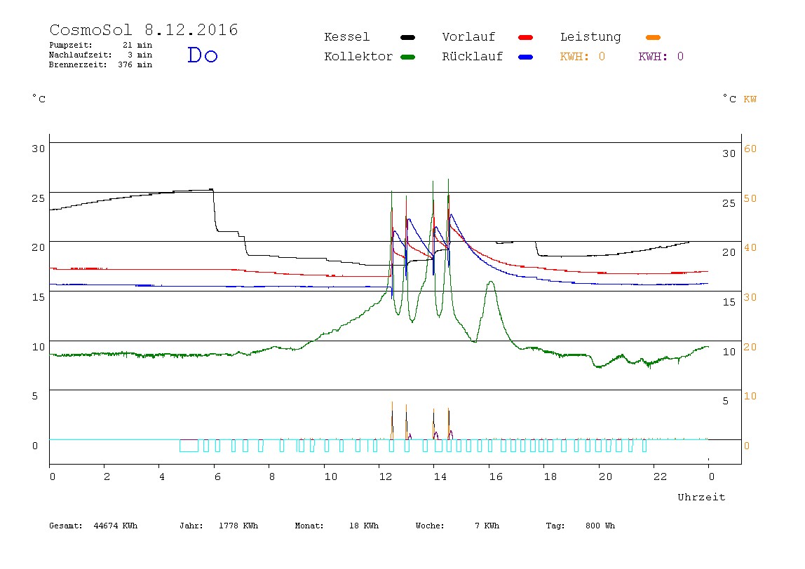Screen dimensions: 805x569
Task: Select the CosmoSol 8.12.2016 title
Action: click(x=144, y=29)
